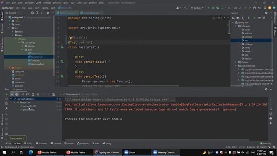The width and height of the screenshot is (277, 156).
Task: Open the Run panel settings gear
Action: point(266,89)
